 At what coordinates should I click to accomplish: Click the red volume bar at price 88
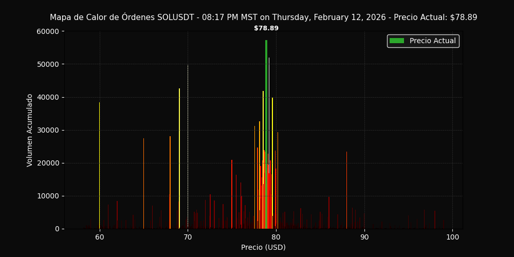[346, 190]
